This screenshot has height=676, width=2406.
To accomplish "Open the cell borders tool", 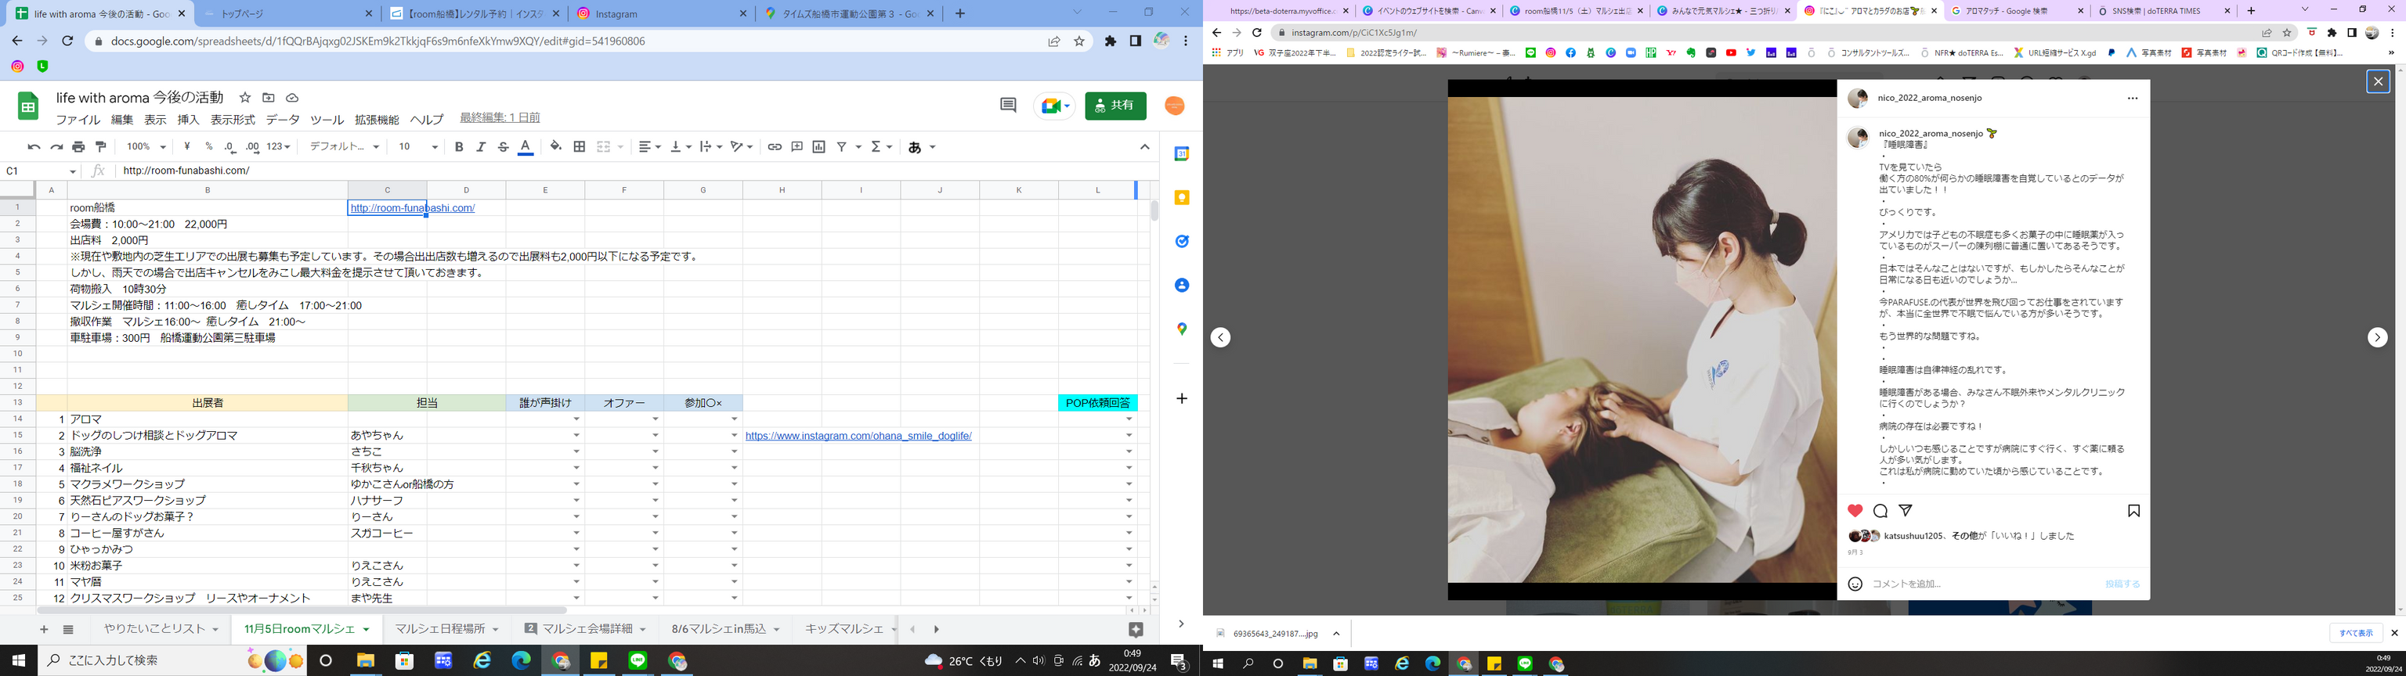I will click(579, 146).
